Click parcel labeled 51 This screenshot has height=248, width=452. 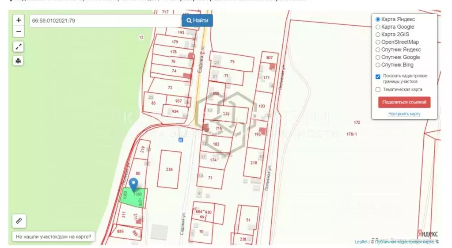[248, 220]
